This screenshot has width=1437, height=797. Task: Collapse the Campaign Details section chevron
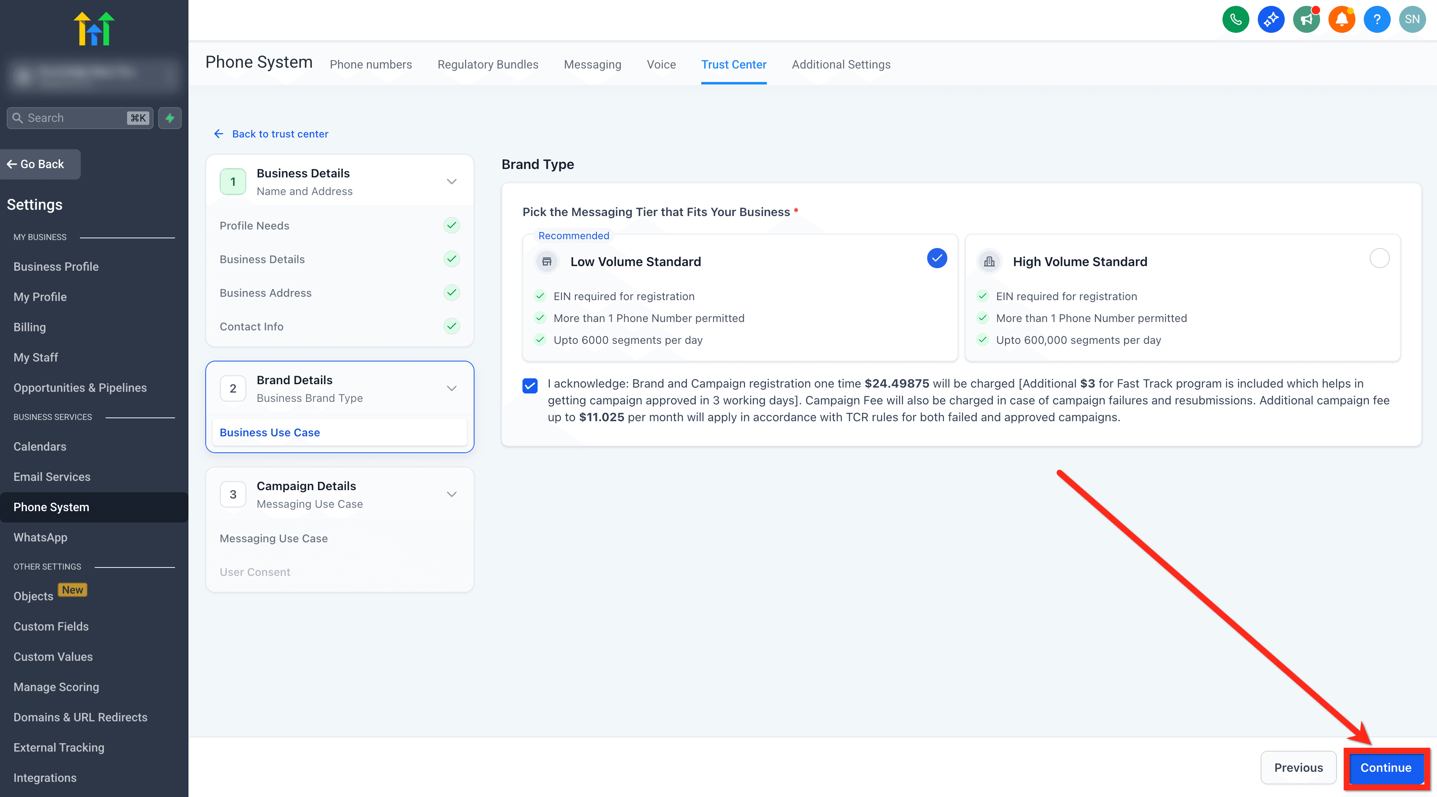click(452, 494)
